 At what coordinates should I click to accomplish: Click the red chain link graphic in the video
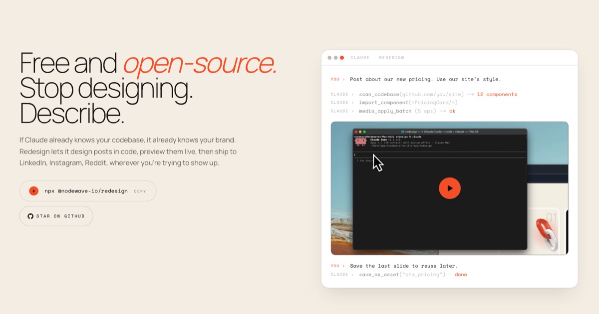coord(548,233)
